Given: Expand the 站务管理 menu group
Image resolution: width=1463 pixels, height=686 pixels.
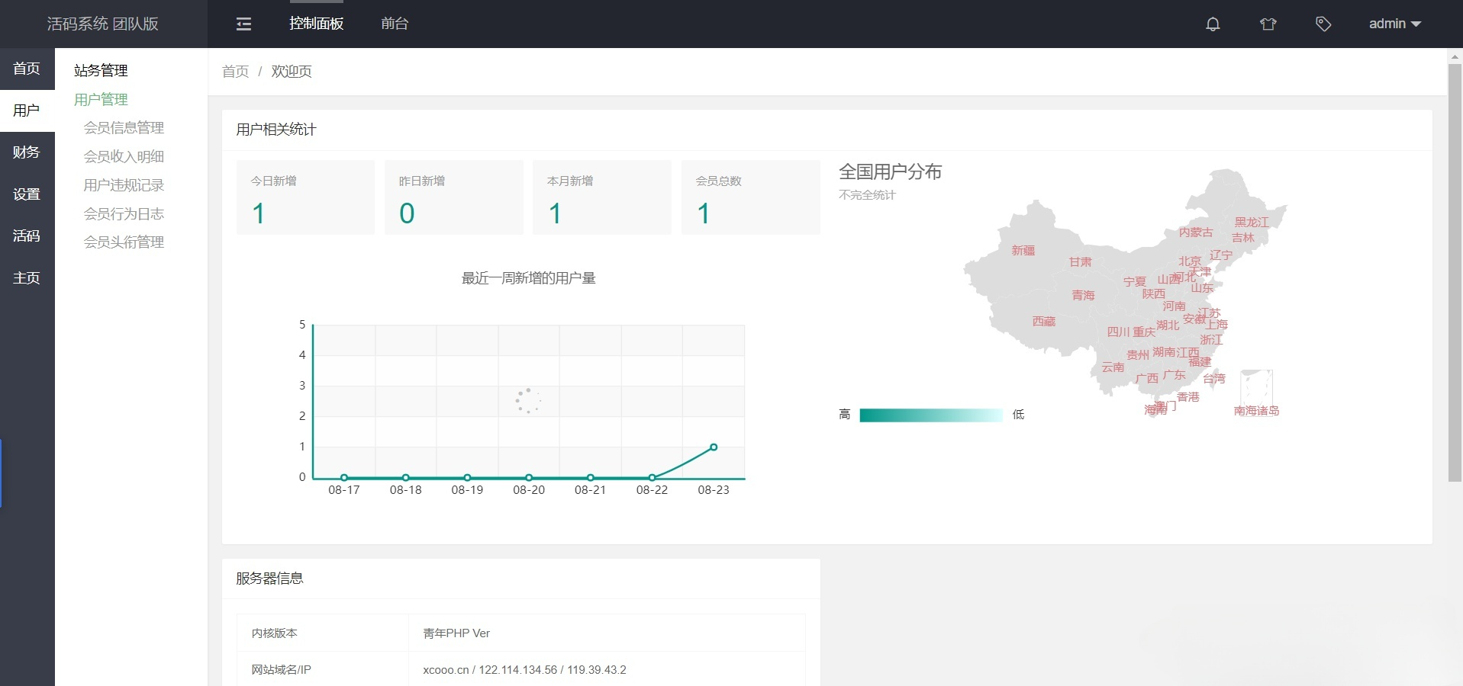Looking at the screenshot, I should click(101, 71).
